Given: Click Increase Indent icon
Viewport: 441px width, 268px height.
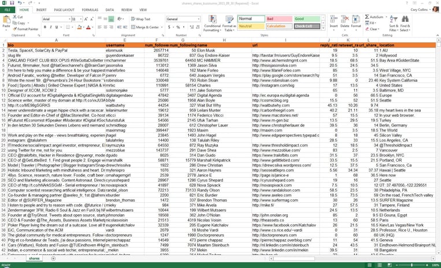Looking at the screenshot, I should pyautogui.click(x=125, y=27).
